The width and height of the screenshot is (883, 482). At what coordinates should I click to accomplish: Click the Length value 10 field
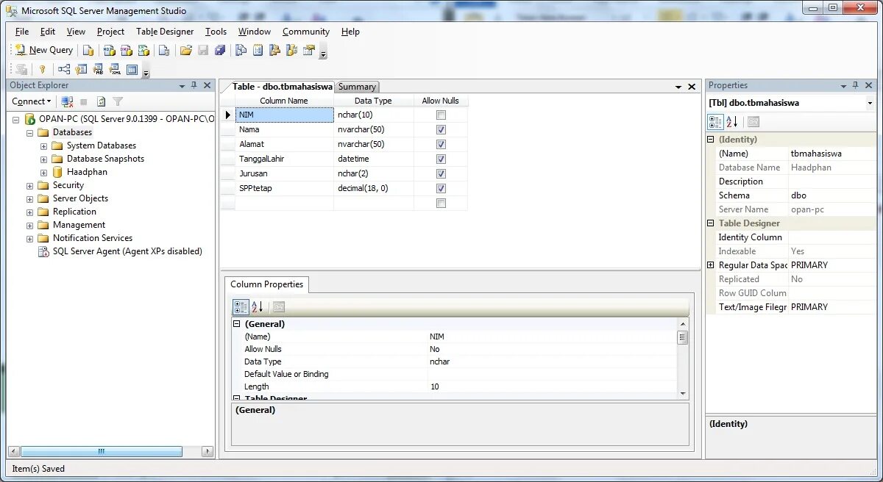pyautogui.click(x=552, y=386)
